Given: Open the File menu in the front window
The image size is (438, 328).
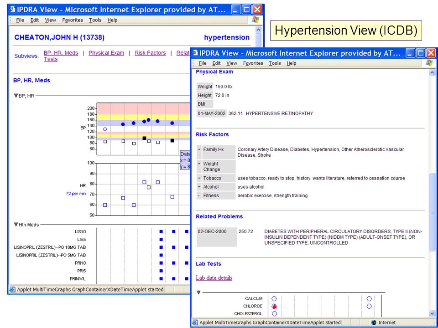Looking at the screenshot, I should click(x=203, y=63).
